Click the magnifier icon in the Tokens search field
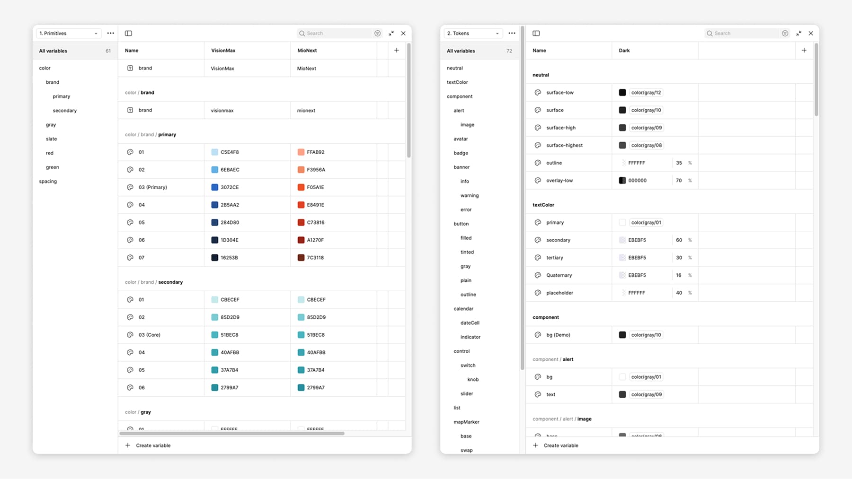This screenshot has width=852, height=479. click(x=710, y=33)
